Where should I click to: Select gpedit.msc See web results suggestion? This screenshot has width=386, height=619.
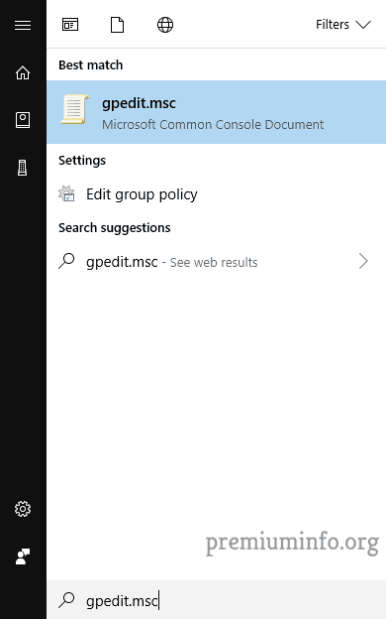[x=216, y=262]
